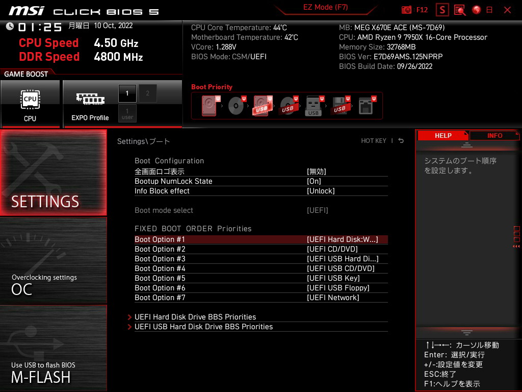The height and width of the screenshot is (392, 522).
Task: Select the USB CD/DVD icon in Boot Priority
Action: (x=289, y=106)
